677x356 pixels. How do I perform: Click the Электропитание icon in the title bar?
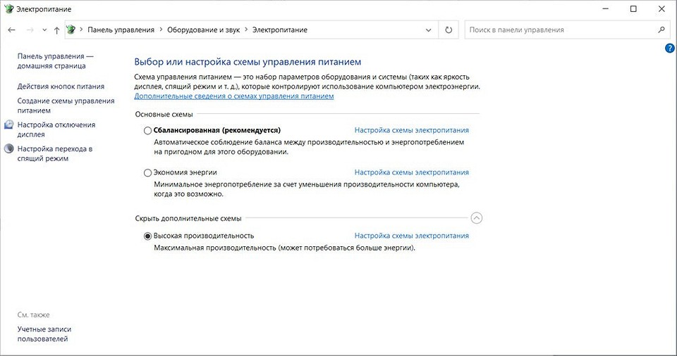(8, 8)
